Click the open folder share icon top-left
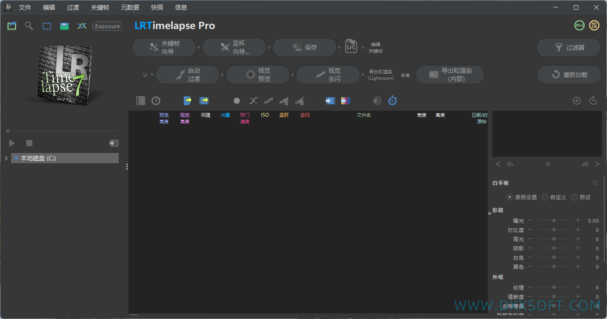Viewport: 607px width, 319px height. 12,26
